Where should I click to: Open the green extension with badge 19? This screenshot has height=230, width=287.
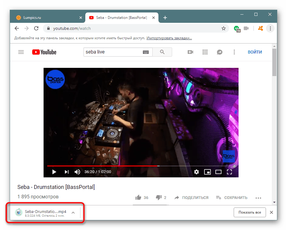[237, 29]
